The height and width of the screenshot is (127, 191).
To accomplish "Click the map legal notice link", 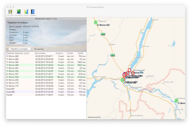I will pos(95,117).
